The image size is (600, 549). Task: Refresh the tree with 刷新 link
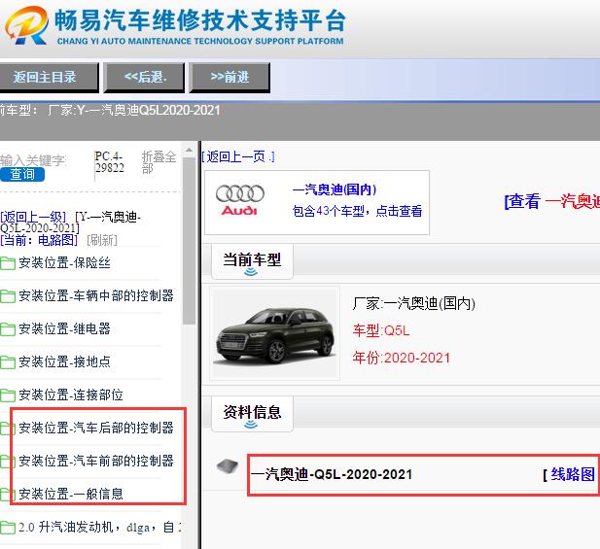(102, 240)
